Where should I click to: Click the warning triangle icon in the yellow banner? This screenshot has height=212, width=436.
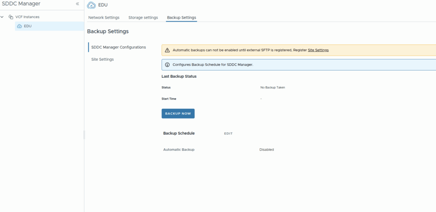pyautogui.click(x=167, y=50)
